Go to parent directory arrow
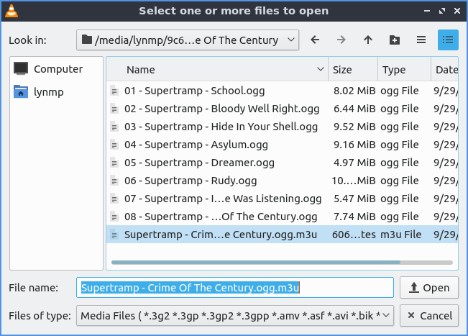The width and height of the screenshot is (468, 336). pos(368,40)
